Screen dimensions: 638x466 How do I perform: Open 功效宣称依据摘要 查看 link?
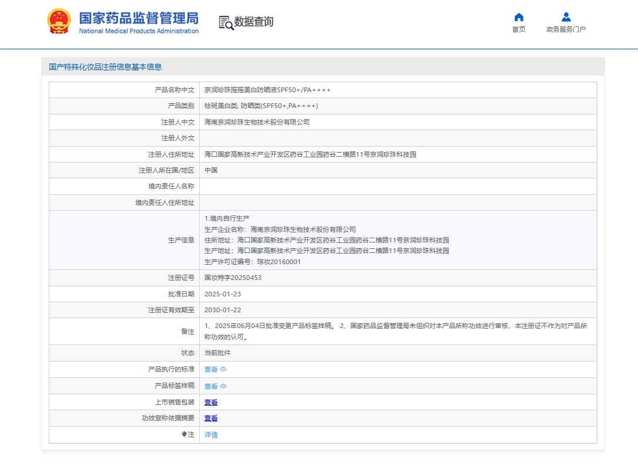211,418
